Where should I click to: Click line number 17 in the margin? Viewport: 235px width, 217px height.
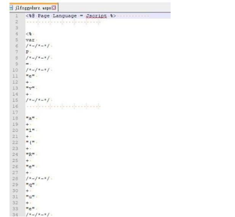point(15,112)
